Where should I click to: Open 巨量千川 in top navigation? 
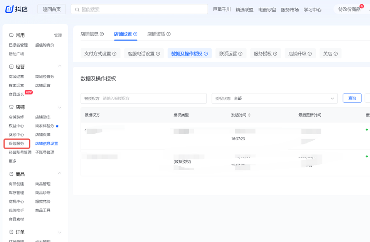222,10
